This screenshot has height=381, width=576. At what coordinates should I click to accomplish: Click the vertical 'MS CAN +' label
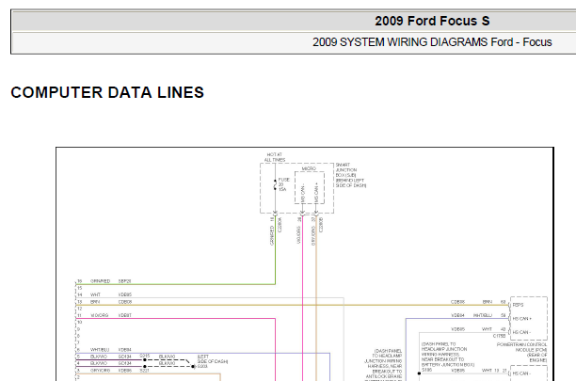coord(316,193)
